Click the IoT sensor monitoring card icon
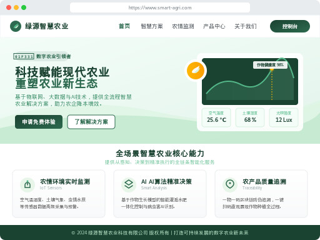 coord(27,184)
